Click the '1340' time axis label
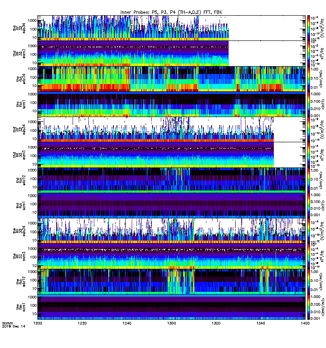Screen dimensions: 326x348 click(x=260, y=323)
